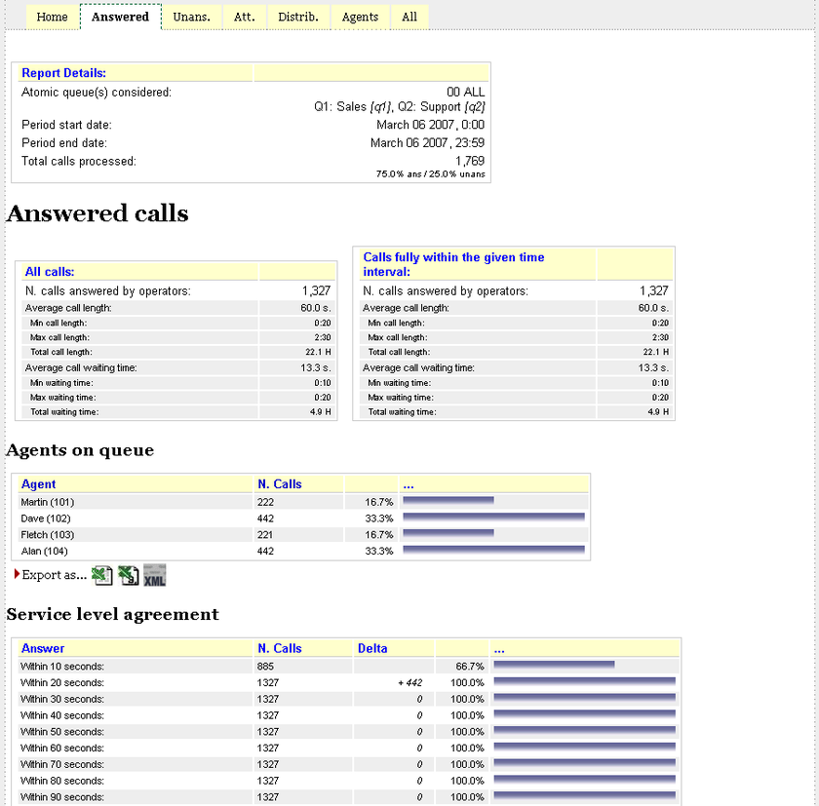This screenshot has height=806, width=819.
Task: Export agents table as XML
Action: click(155, 576)
